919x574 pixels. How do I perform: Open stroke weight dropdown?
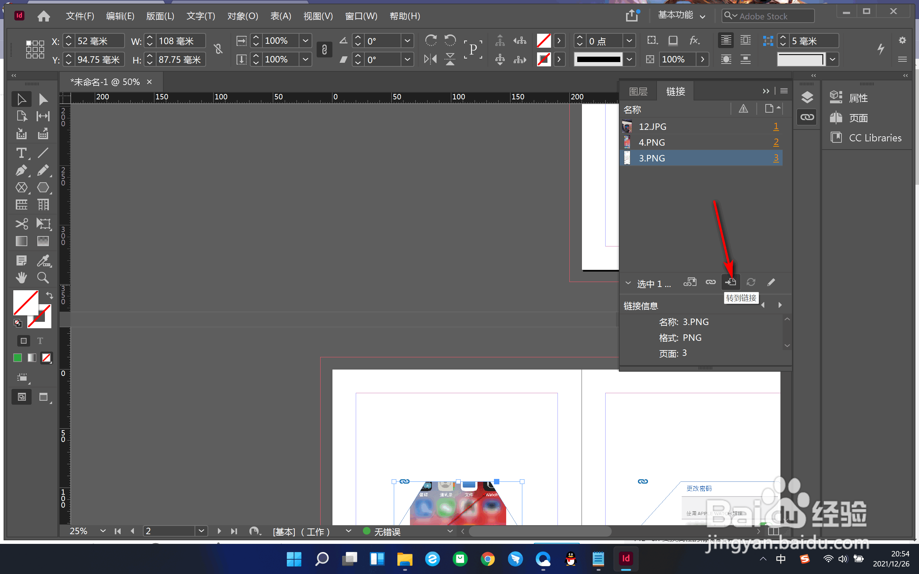tap(629, 41)
